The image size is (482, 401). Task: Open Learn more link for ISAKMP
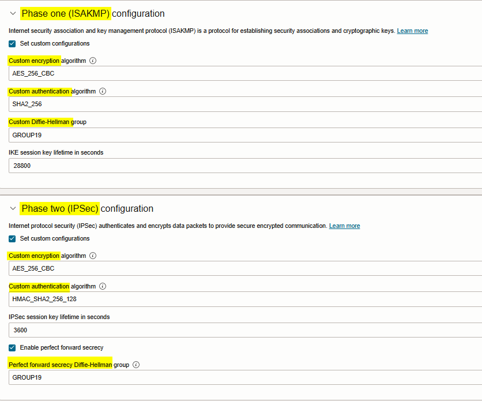(412, 31)
